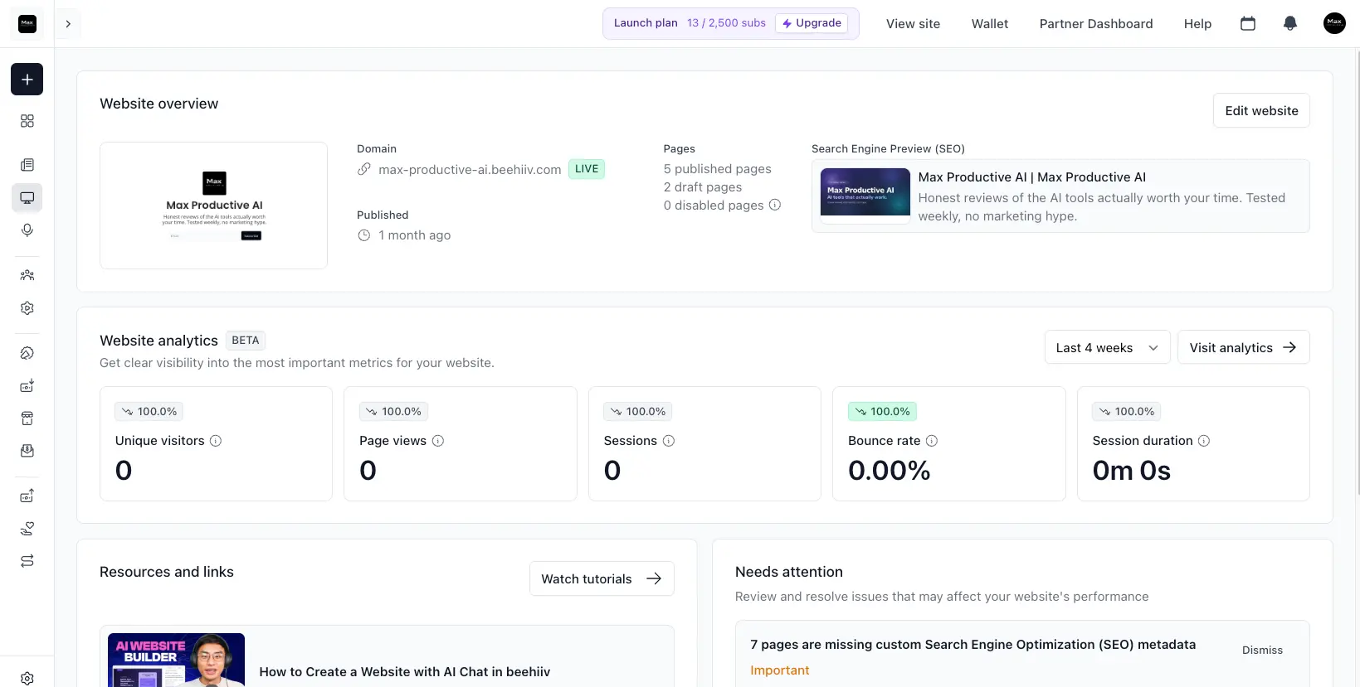
Task: Click SEO title 'Max Productive AI | Max Productive AI'
Action: tap(1032, 177)
